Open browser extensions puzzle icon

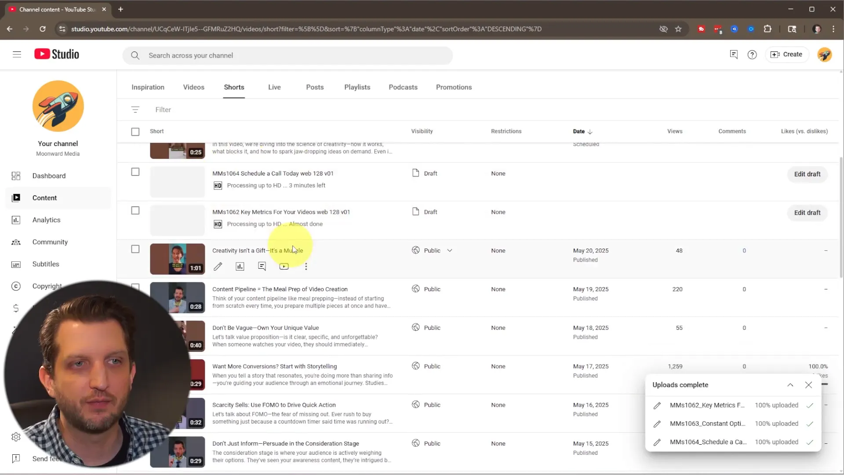pyautogui.click(x=768, y=29)
